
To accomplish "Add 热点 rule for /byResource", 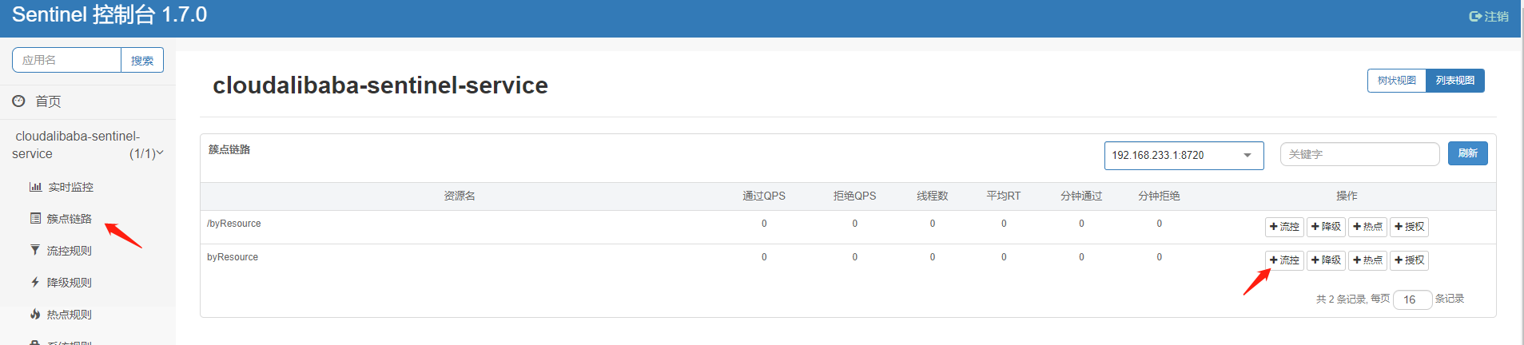I will (1367, 227).
